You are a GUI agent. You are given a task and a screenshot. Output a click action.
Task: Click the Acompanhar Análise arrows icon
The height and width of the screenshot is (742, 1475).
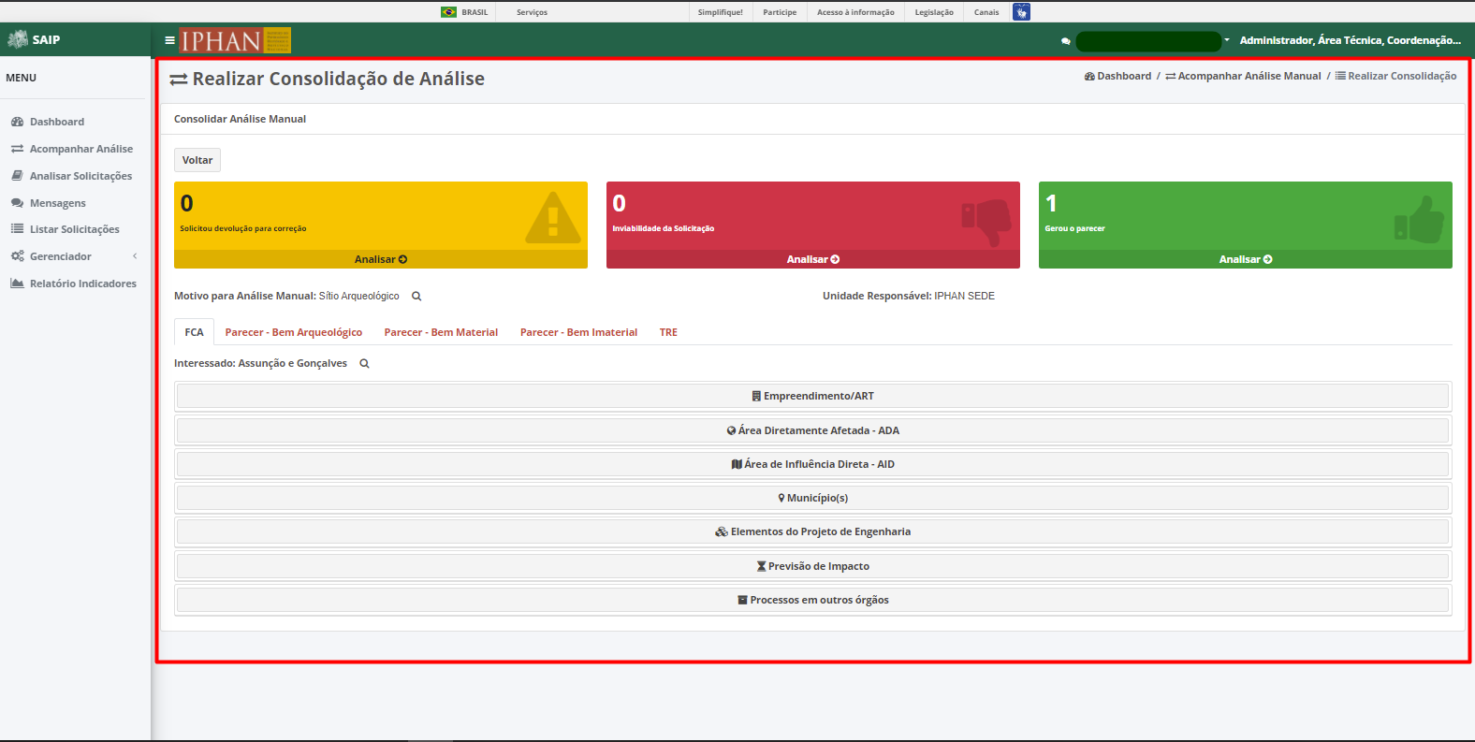click(17, 149)
